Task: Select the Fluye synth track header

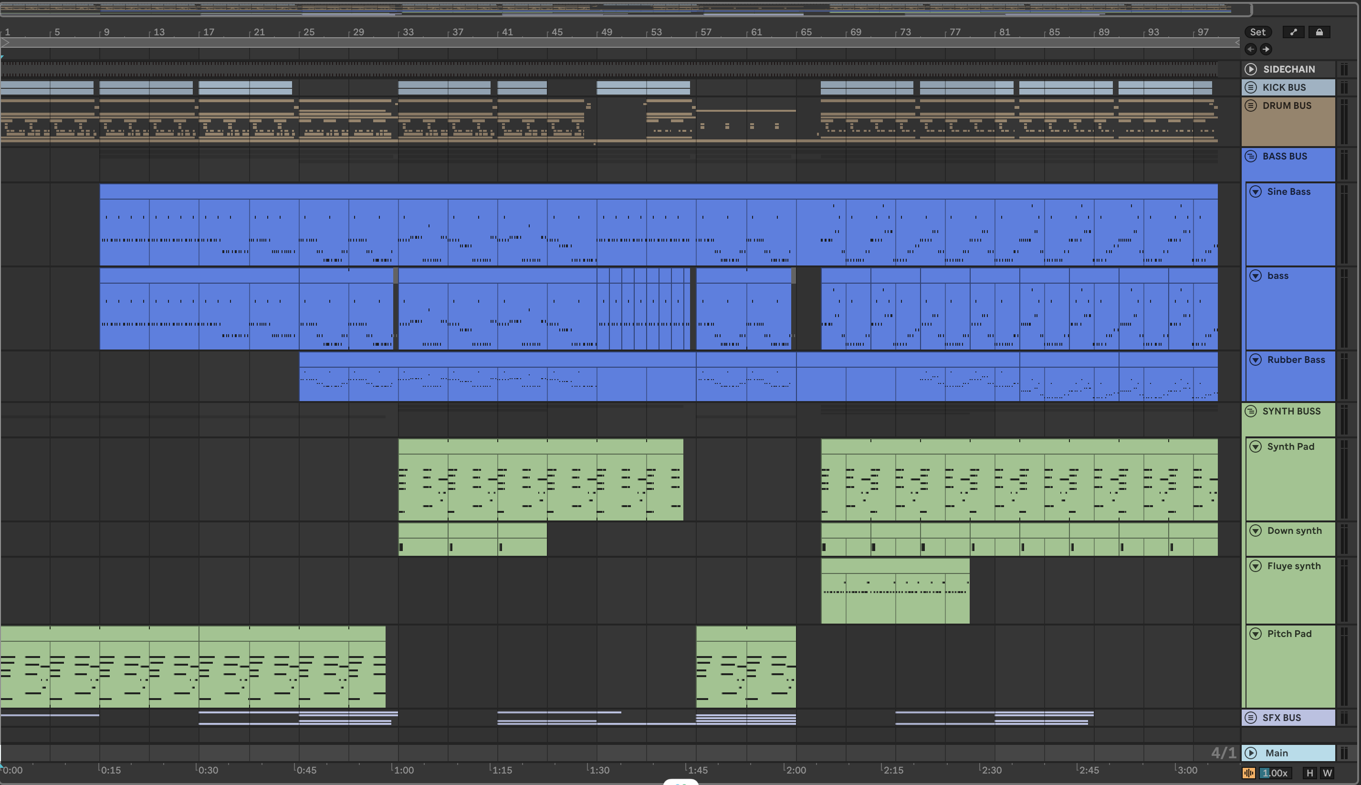Action: coord(1293,565)
